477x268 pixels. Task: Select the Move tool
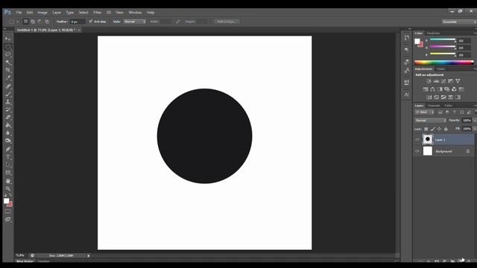click(x=8, y=39)
